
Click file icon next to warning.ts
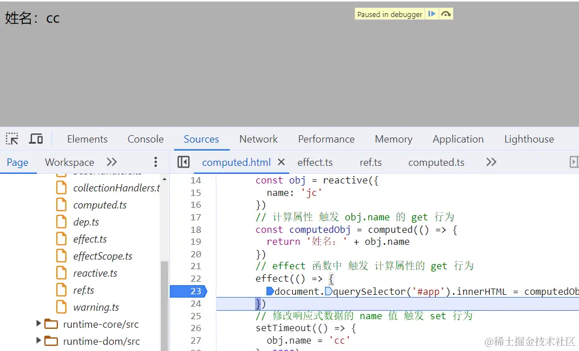coord(61,307)
